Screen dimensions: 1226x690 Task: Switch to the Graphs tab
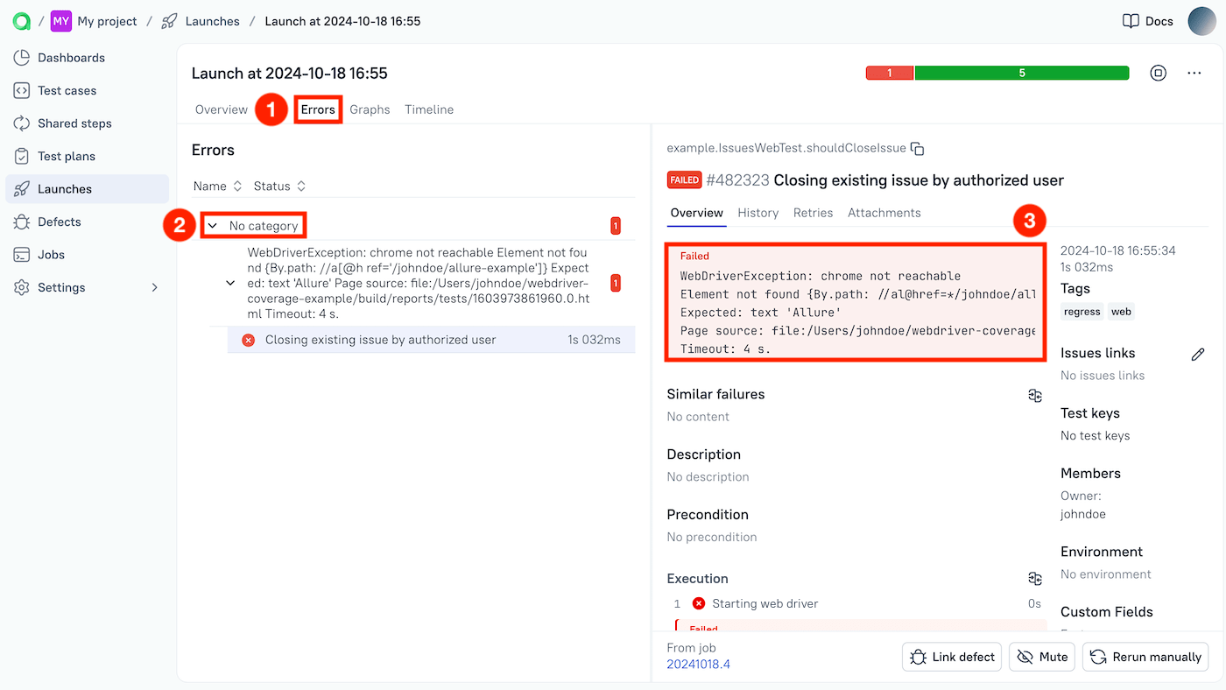pyautogui.click(x=370, y=109)
